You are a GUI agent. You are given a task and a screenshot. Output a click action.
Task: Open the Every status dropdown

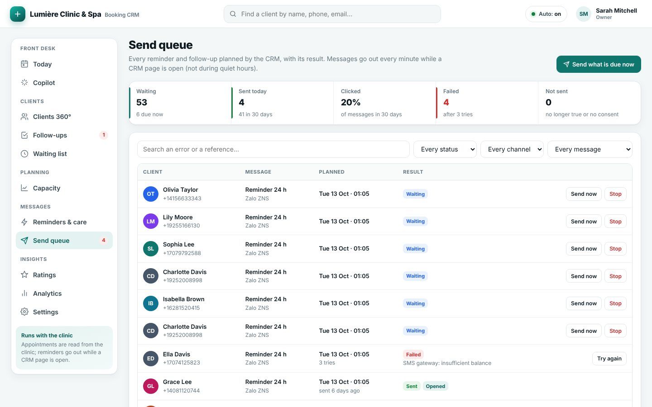point(445,149)
